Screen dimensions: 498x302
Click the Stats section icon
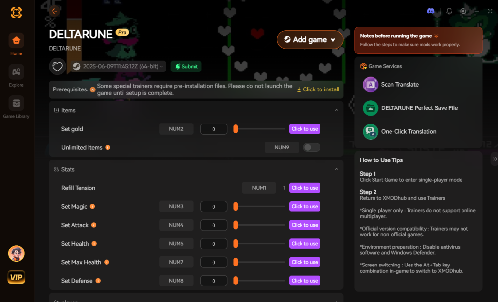[56, 169]
